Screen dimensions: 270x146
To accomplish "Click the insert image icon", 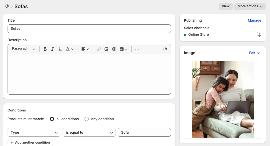I will tap(106, 49).
